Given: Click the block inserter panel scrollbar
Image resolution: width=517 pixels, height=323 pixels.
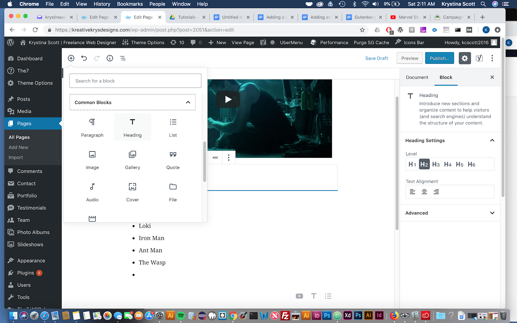Looking at the screenshot, I should [205, 161].
